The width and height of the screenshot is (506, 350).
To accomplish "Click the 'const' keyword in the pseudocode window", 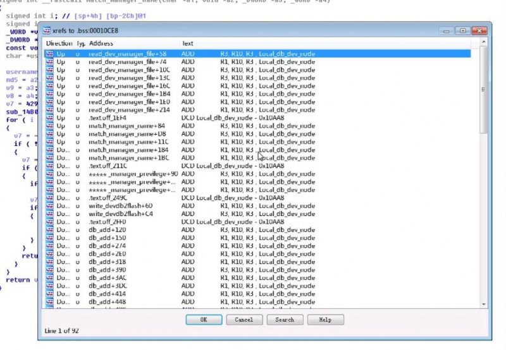I will click(16, 47).
